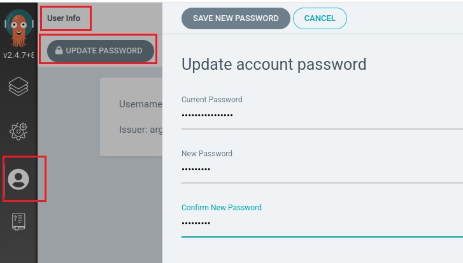Open the Applications layers icon

(18, 86)
